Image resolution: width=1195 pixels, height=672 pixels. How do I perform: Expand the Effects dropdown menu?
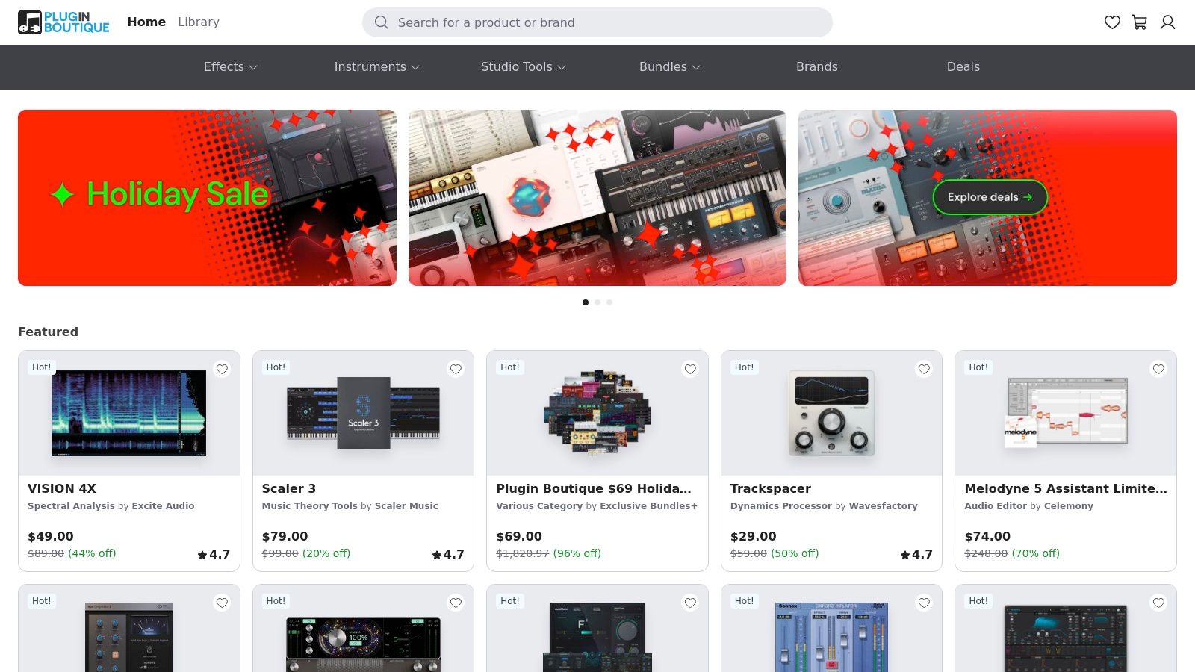pyautogui.click(x=229, y=67)
